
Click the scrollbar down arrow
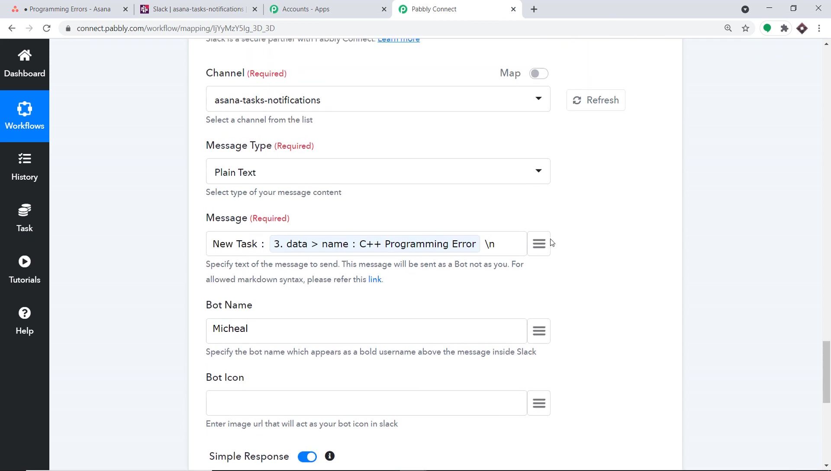pos(826,466)
